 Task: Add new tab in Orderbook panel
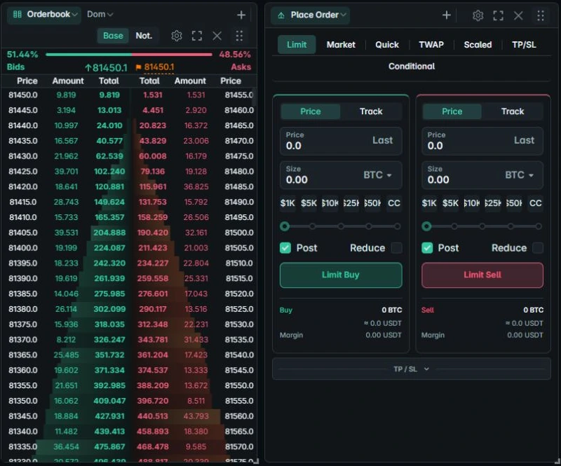coord(241,15)
